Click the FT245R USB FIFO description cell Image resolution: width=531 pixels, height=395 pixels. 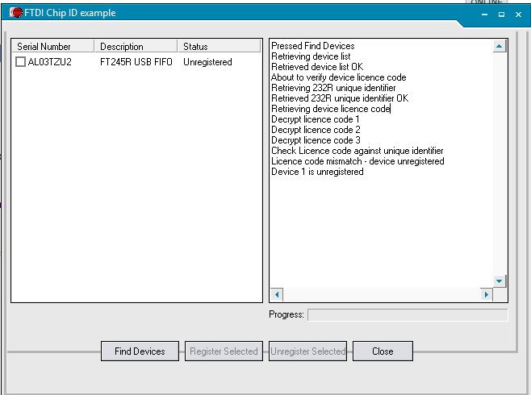[x=136, y=62]
